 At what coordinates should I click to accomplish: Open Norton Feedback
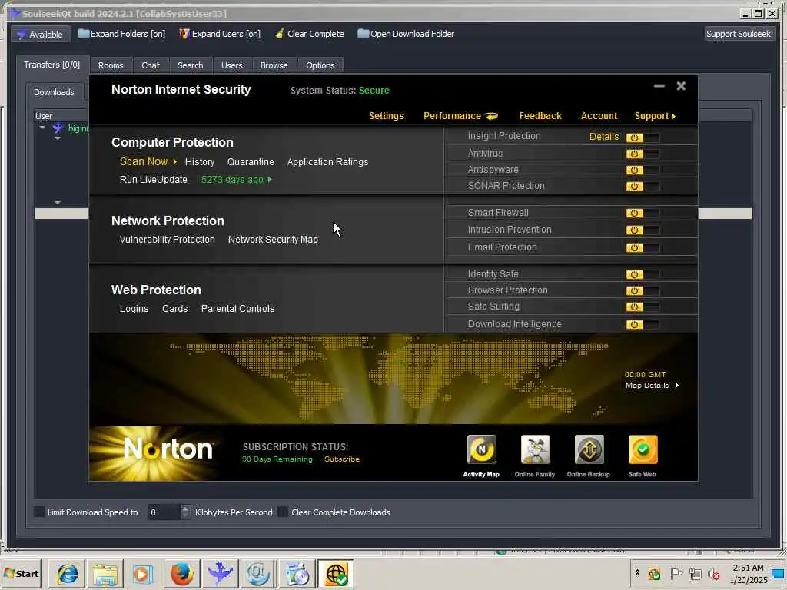540,116
